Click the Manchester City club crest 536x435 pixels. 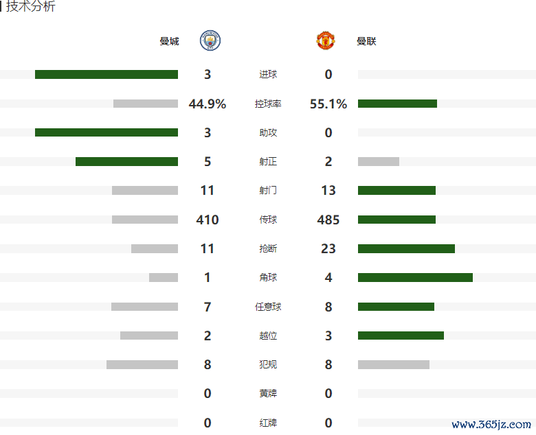[210, 41]
